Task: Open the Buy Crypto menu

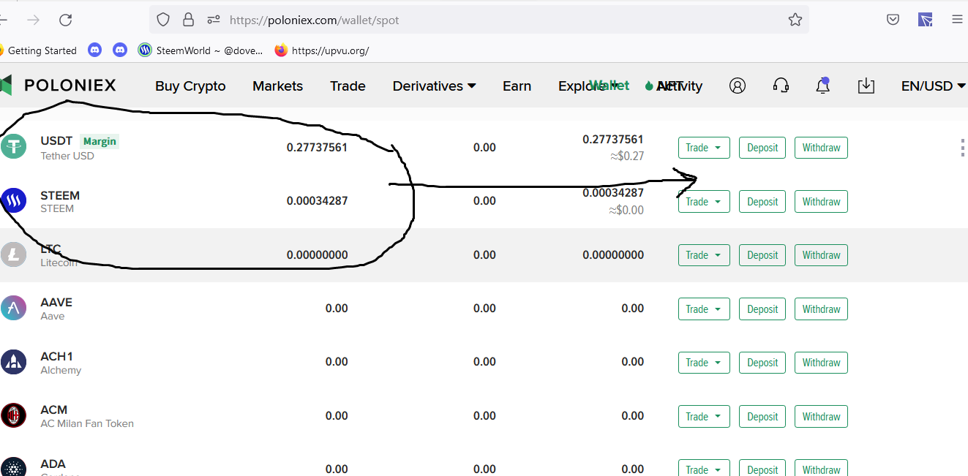Action: [190, 86]
